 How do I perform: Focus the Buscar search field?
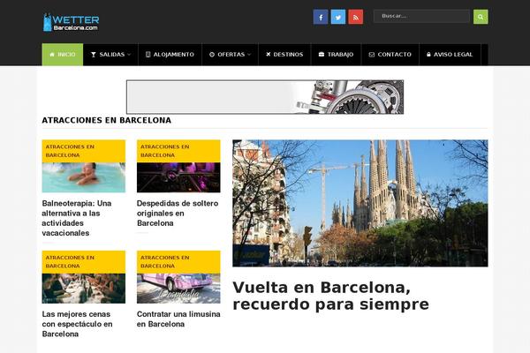click(x=421, y=16)
